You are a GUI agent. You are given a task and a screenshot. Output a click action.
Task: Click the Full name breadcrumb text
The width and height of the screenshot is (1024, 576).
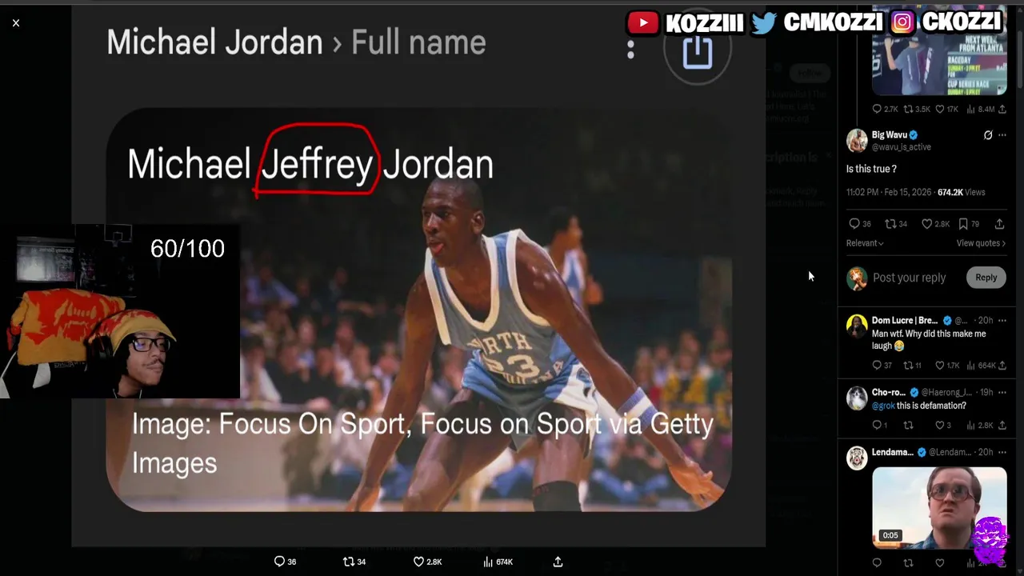click(418, 42)
